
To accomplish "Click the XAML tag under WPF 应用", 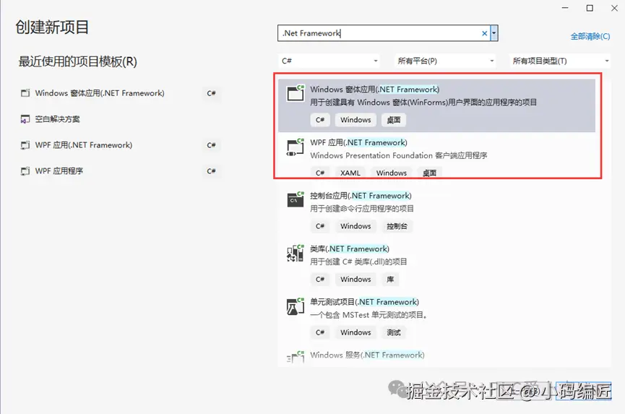I will (x=350, y=173).
